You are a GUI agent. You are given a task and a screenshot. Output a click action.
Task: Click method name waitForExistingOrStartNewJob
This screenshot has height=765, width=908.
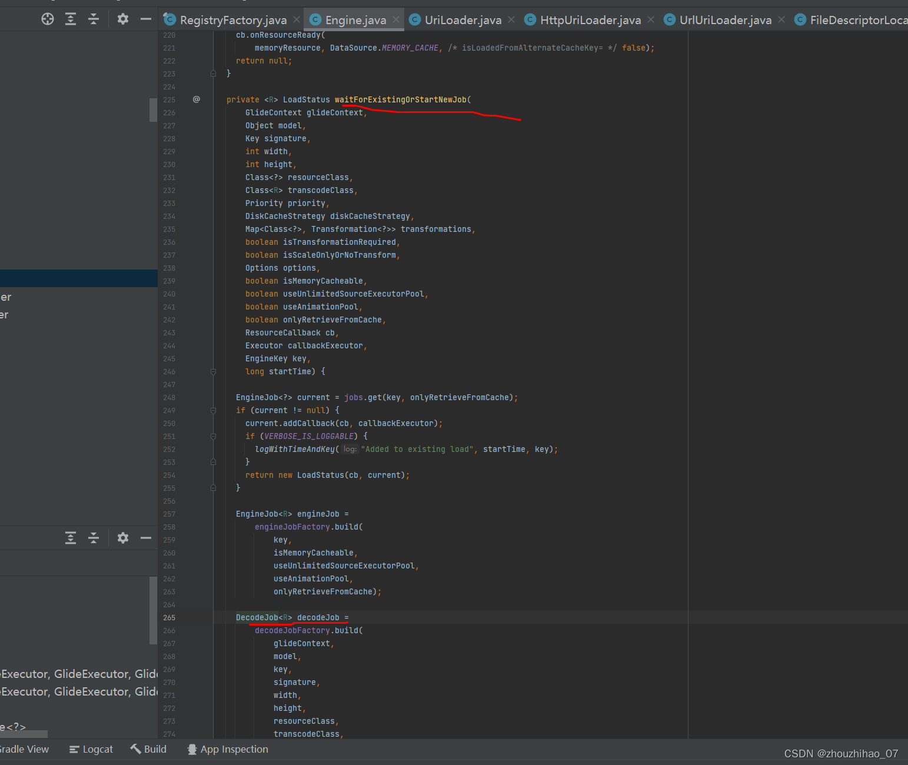click(401, 99)
